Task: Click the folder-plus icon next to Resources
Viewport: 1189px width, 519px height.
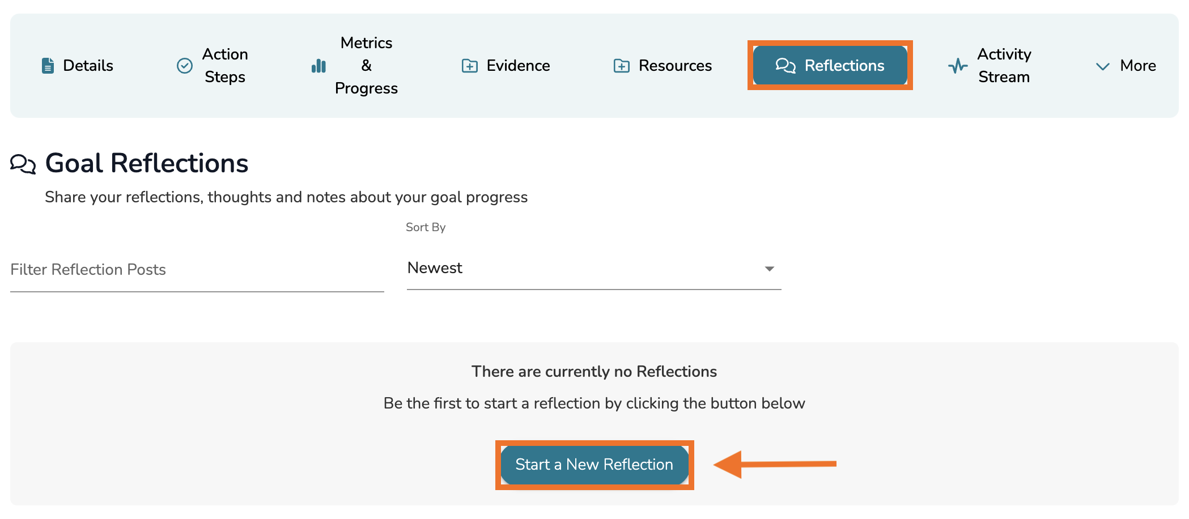Action: tap(621, 66)
